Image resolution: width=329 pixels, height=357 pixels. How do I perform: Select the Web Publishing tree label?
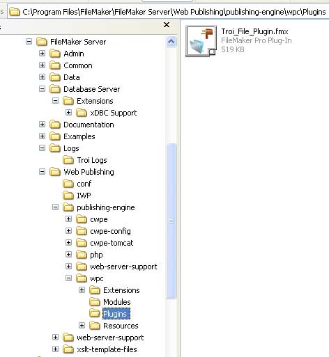pyautogui.click(x=89, y=172)
